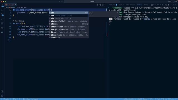This screenshot has width=178, height=100.
Task: Open the Search view in the activity bar
Action: [2, 10]
